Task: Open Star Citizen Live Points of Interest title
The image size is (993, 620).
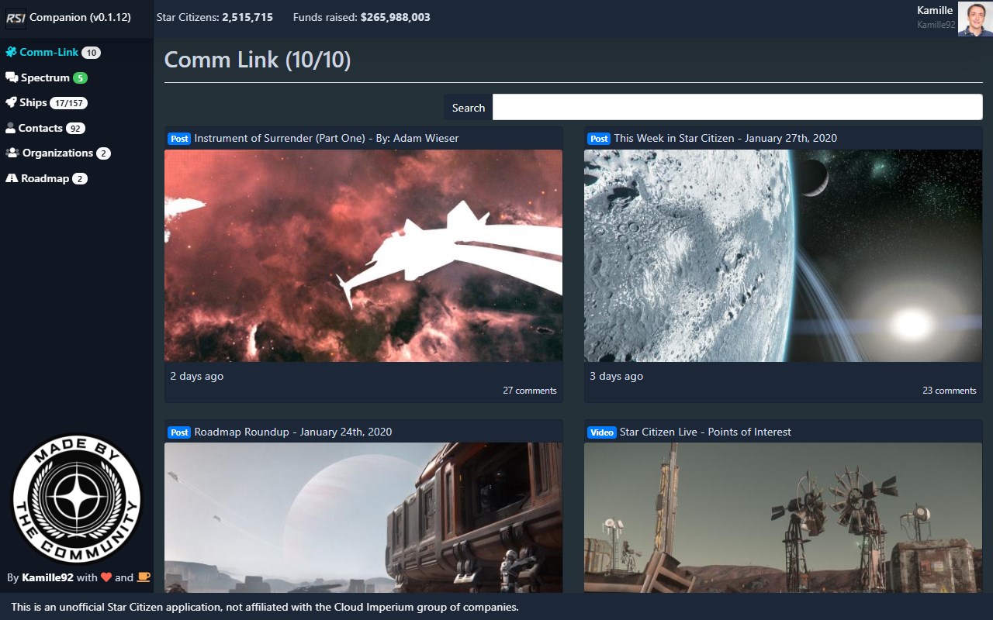Action: 705,432
